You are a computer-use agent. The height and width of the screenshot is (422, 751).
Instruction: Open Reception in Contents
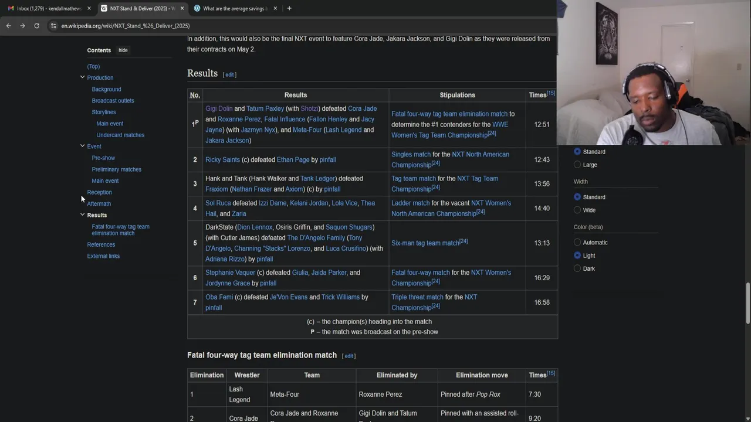point(99,192)
